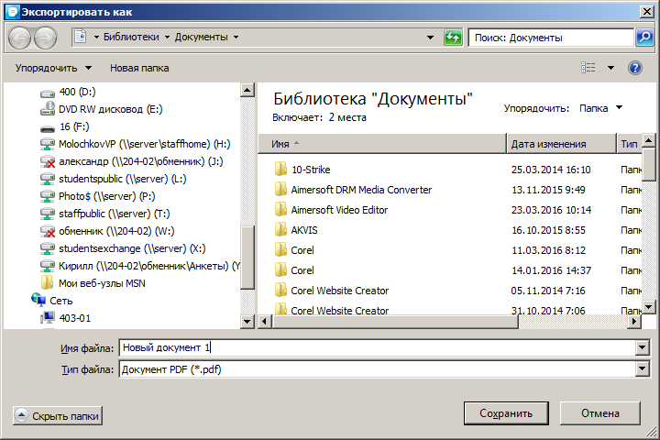Image resolution: width=660 pixels, height=440 pixels.
Task: Click the search magnifier icon
Action: (644, 38)
